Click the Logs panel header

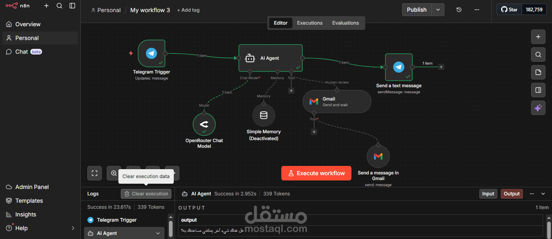click(93, 194)
